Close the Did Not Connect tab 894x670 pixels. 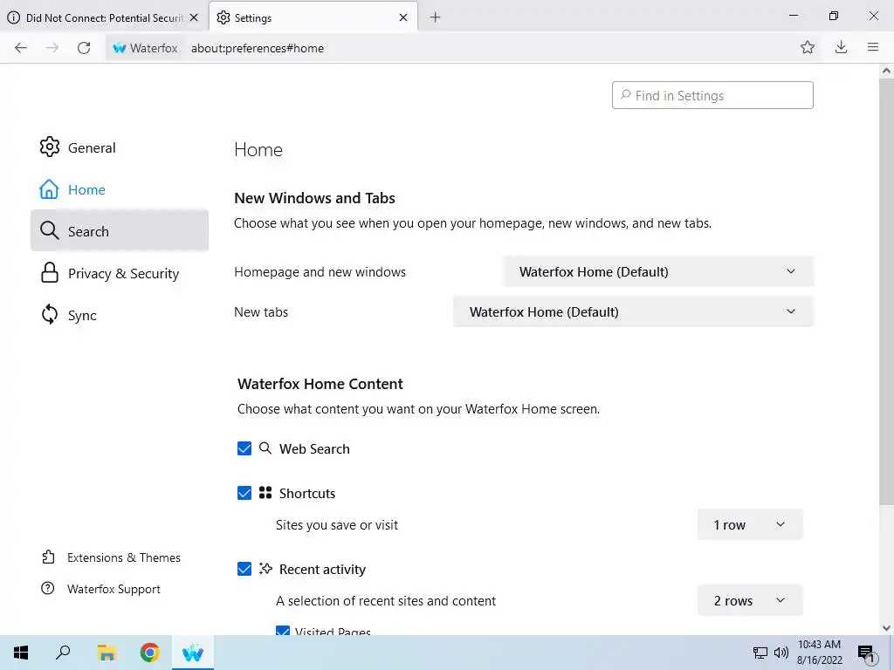194,17
